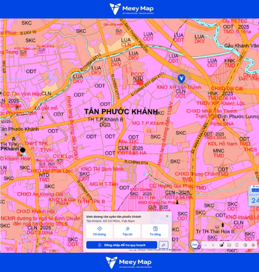Click the Meey Map logo in footer
The image size is (259, 272).
pos(129,263)
